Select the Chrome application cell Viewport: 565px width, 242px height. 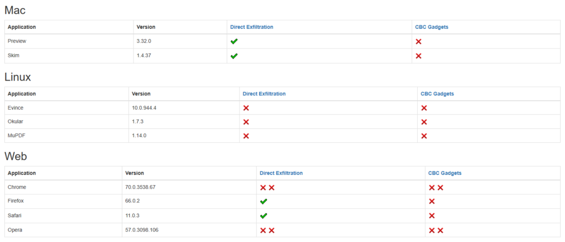tap(17, 187)
